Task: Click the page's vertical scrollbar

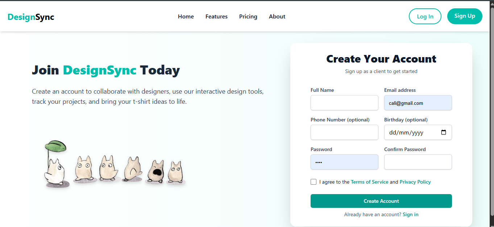Action: (491, 108)
